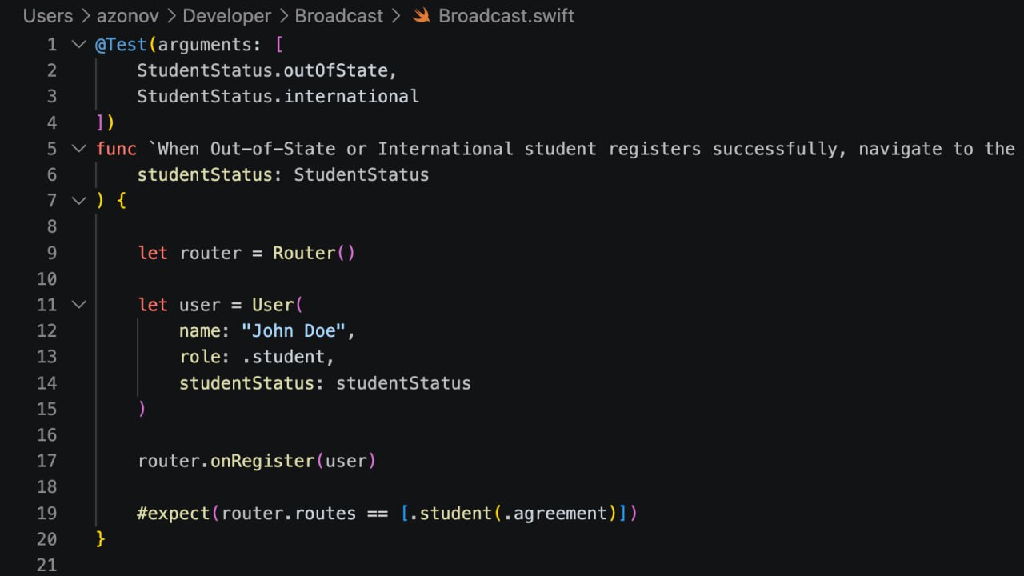The image size is (1024, 576).
Task: Click the Broadcast.swift file breadcrumb
Action: click(x=506, y=16)
